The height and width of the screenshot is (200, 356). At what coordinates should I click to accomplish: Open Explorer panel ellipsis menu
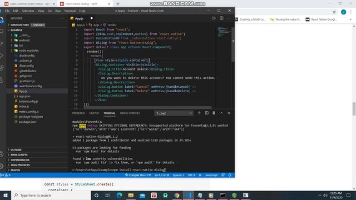pyautogui.click(x=62, y=18)
